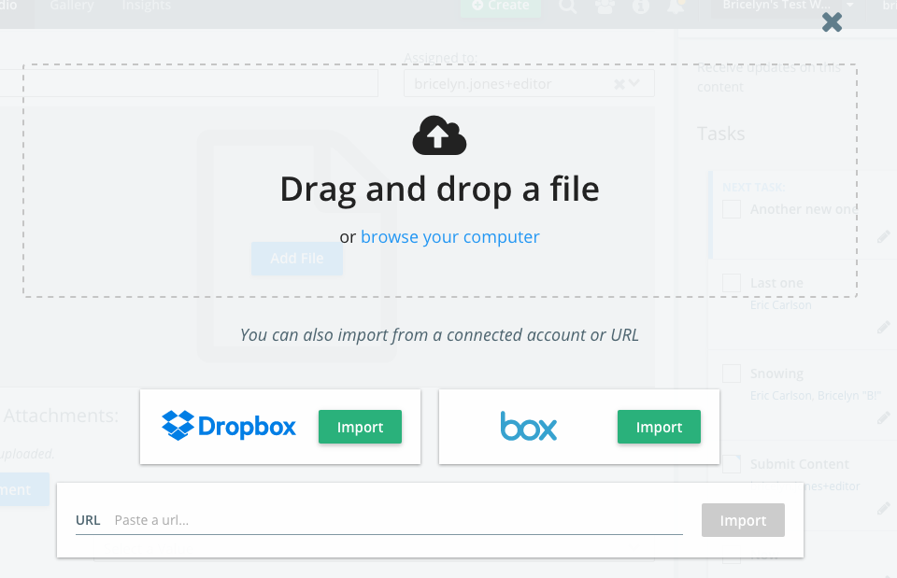Click the cloud upload icon
Image resolution: width=897 pixels, height=578 pixels.
click(x=439, y=135)
